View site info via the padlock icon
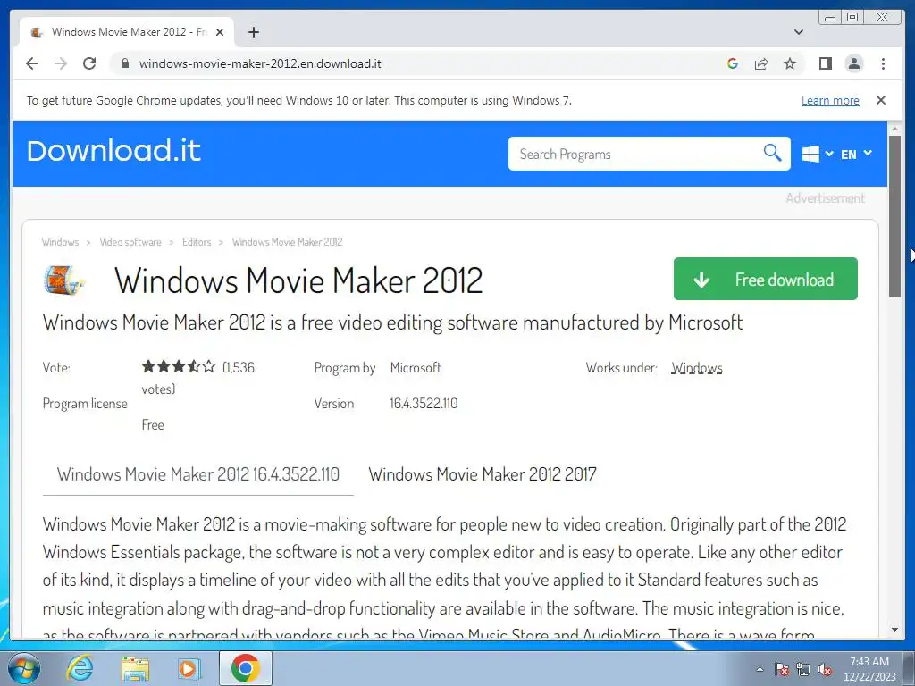This screenshot has height=686, width=915. click(124, 63)
